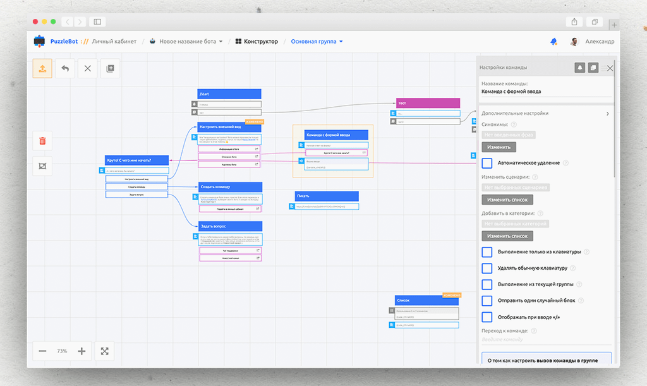The image size is (647, 386).
Task: Toggle Отображать при вводе «/» checkbox
Action: pyautogui.click(x=487, y=317)
